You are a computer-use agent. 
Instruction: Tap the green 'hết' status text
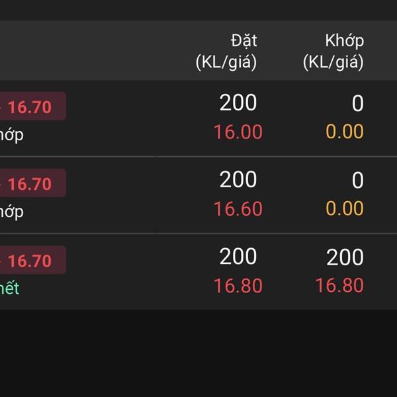(x=9, y=288)
